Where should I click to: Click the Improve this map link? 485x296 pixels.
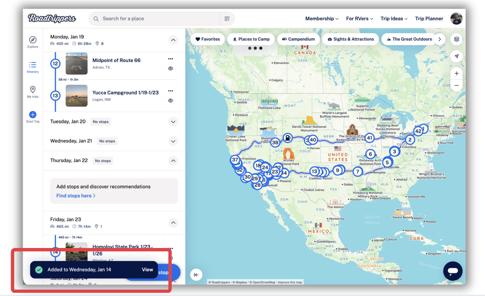click(x=290, y=282)
